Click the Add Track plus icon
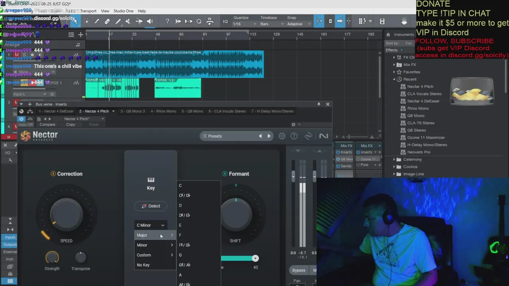The width and height of the screenshot is (509, 286). tap(81, 35)
